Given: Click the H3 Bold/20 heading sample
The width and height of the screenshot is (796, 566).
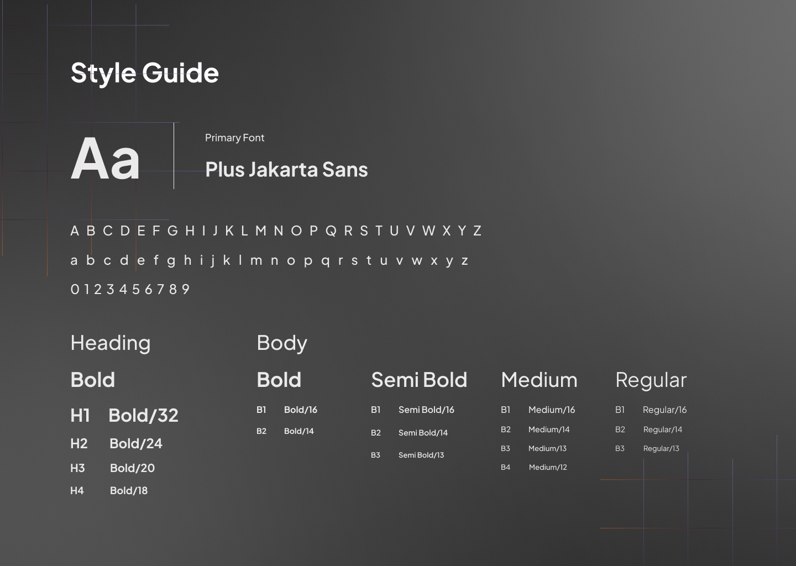Looking at the screenshot, I should point(132,468).
